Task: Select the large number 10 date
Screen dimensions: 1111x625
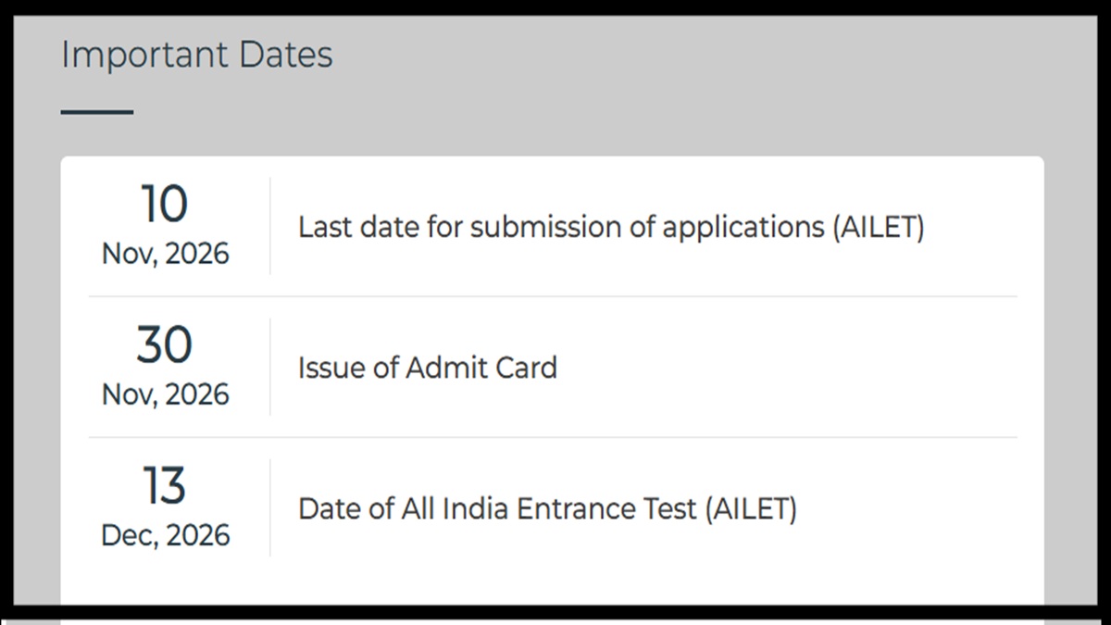Action: (x=165, y=205)
